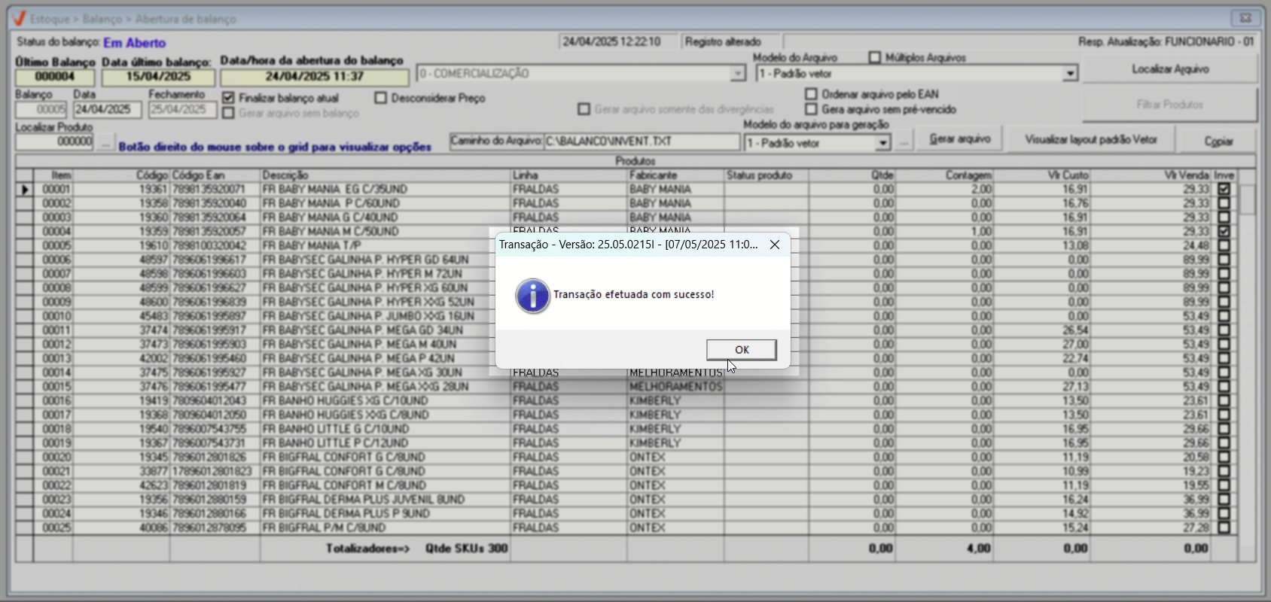Close the Transação dialog with X

774,245
